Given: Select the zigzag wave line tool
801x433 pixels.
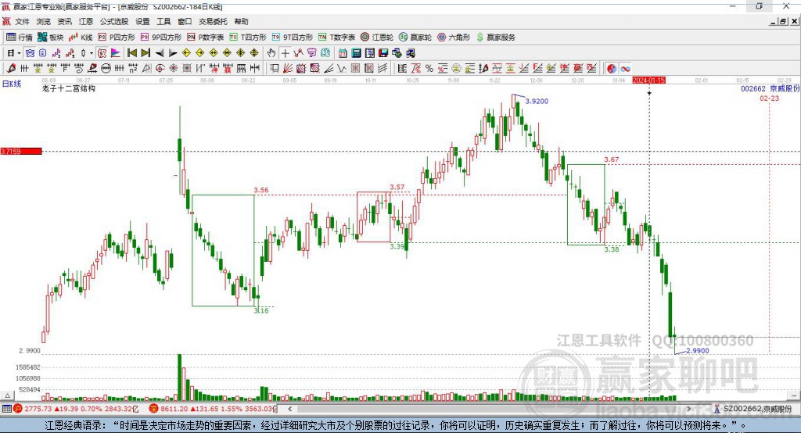Looking at the screenshot, I should (342, 69).
